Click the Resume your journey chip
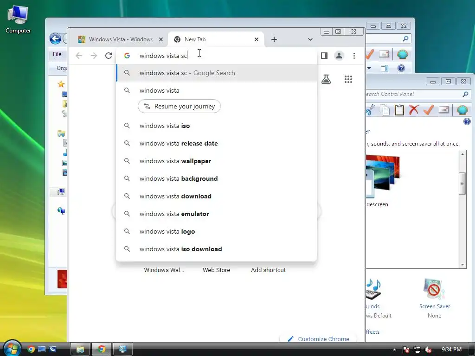The height and width of the screenshot is (356, 475). click(x=179, y=106)
